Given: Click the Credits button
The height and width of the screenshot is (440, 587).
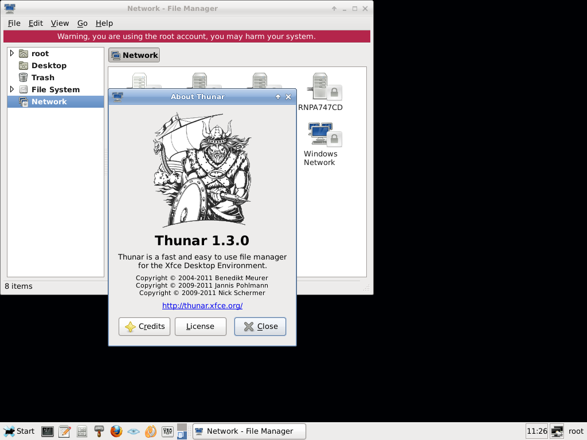Looking at the screenshot, I should tap(144, 327).
